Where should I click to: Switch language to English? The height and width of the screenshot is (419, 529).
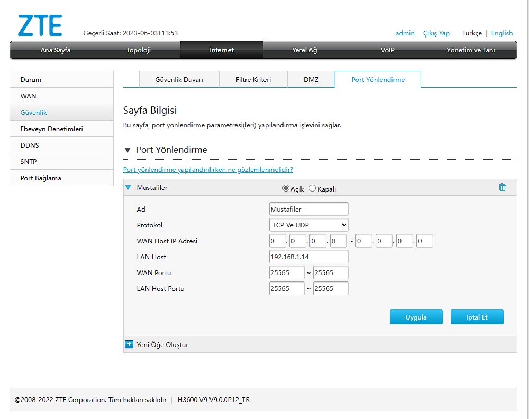pyautogui.click(x=501, y=33)
